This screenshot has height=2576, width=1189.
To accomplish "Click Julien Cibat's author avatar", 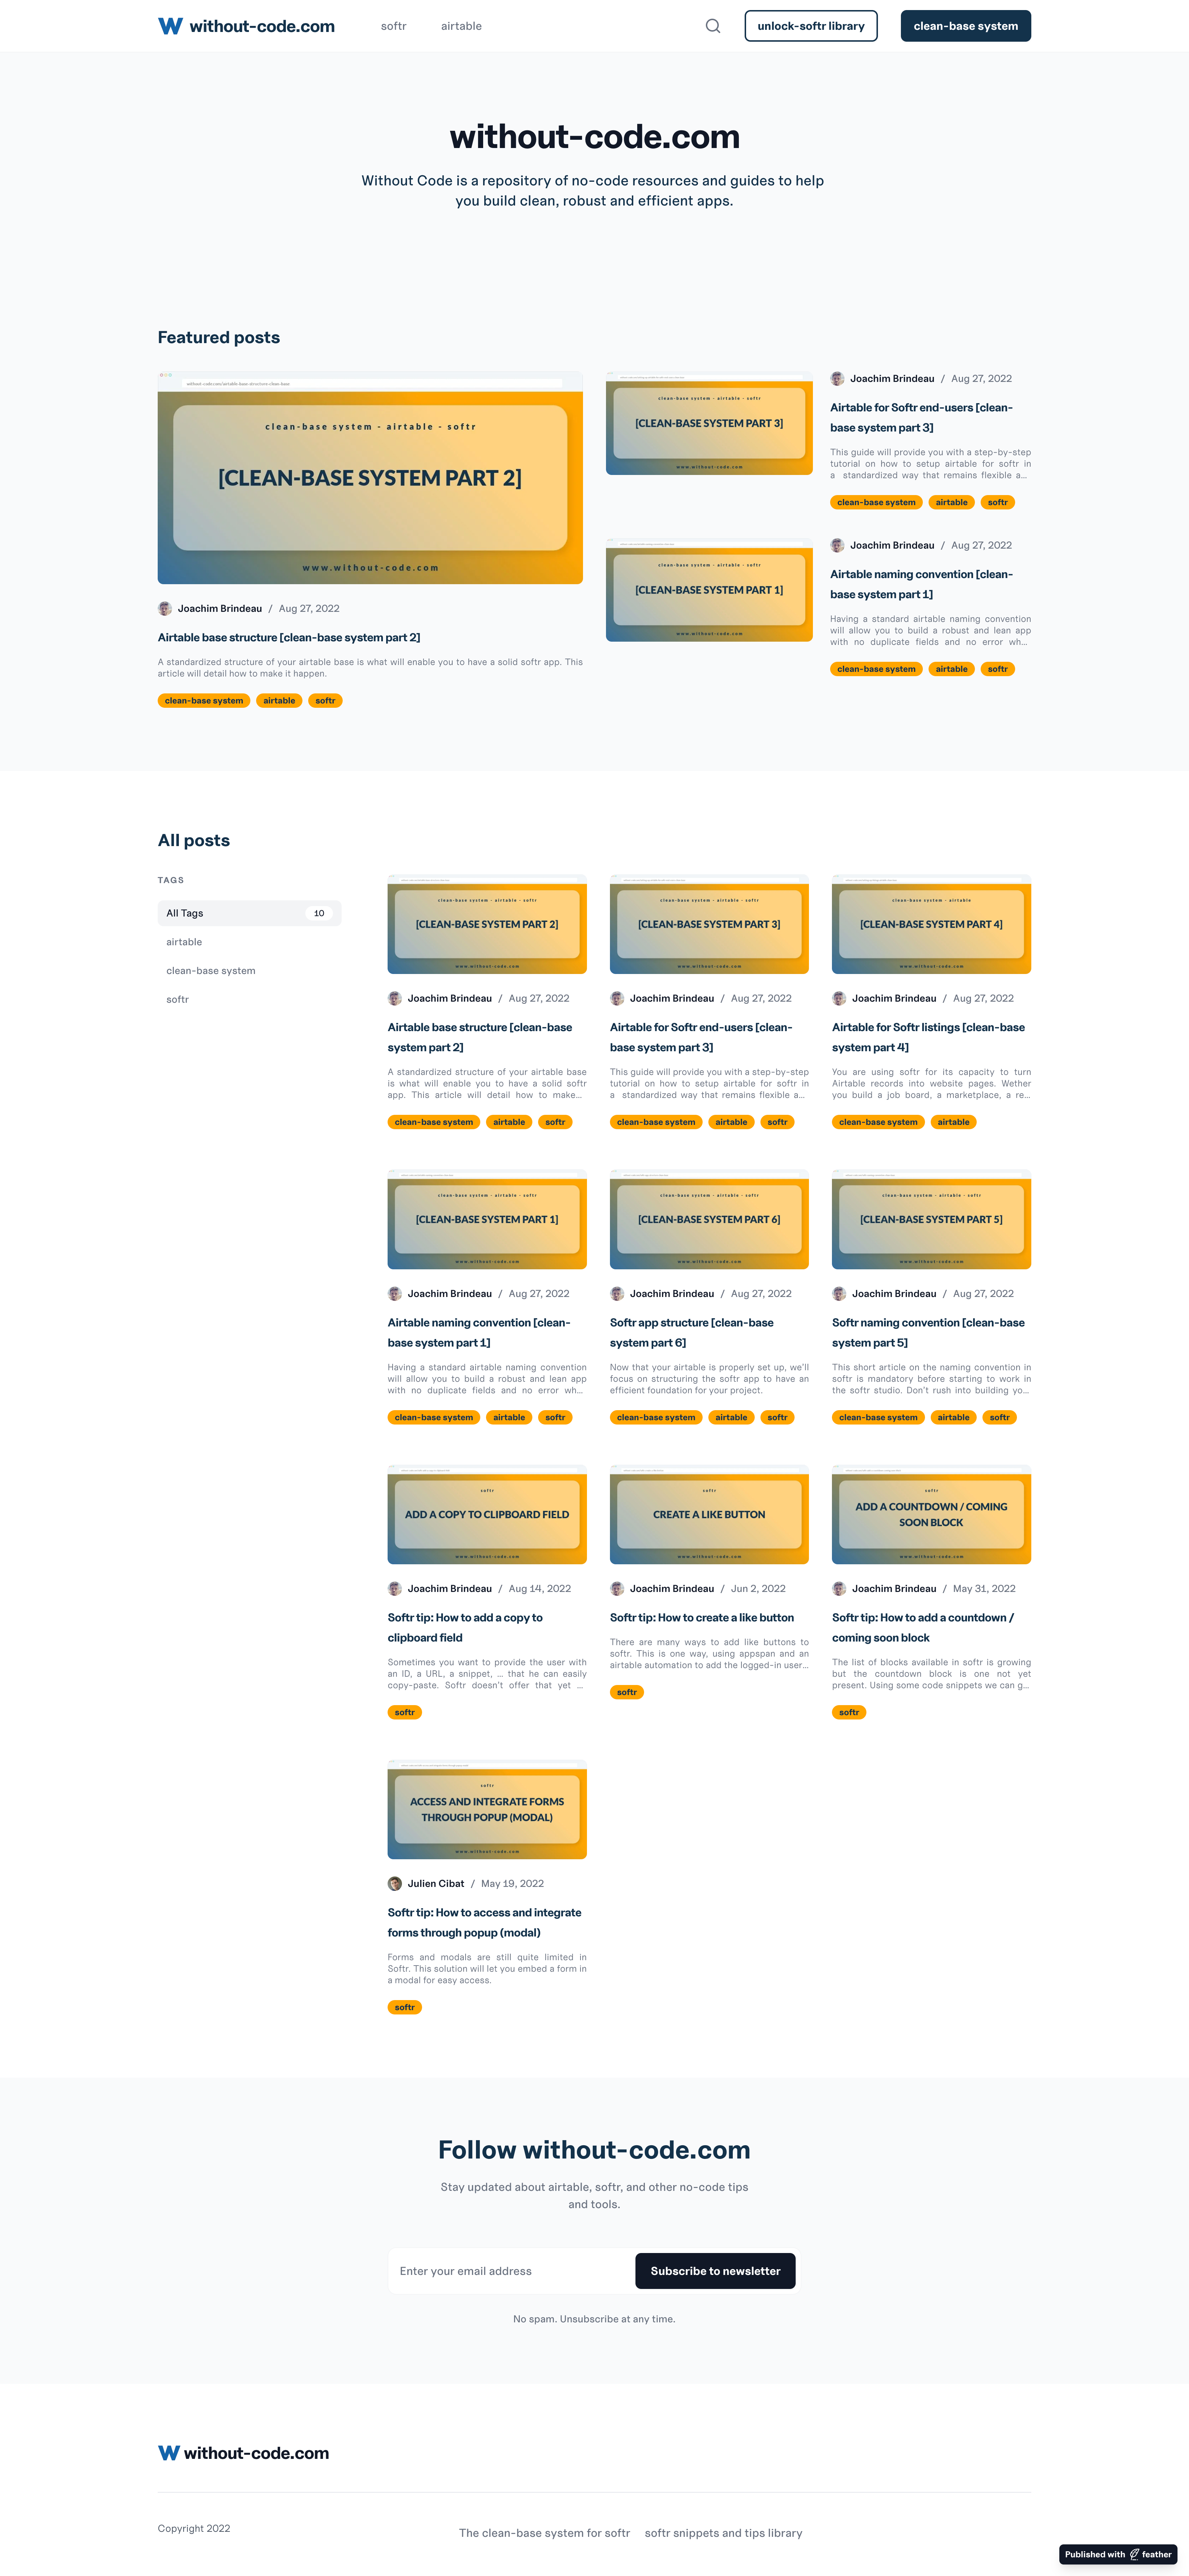I will (395, 1883).
